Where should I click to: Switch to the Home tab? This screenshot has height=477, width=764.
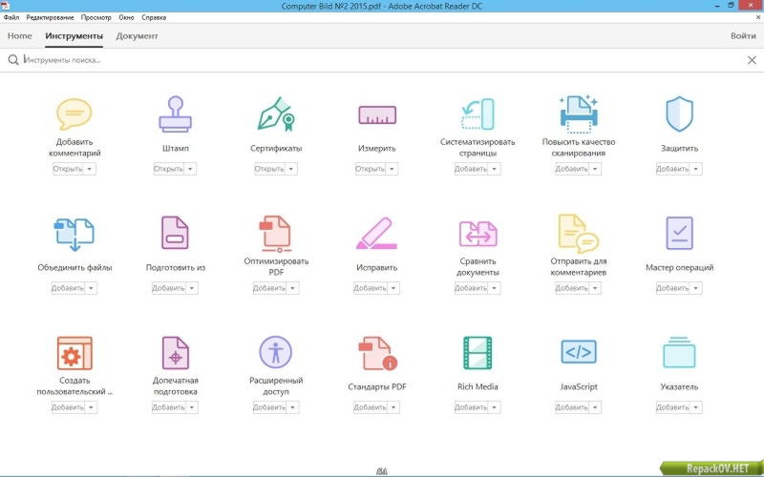click(20, 36)
